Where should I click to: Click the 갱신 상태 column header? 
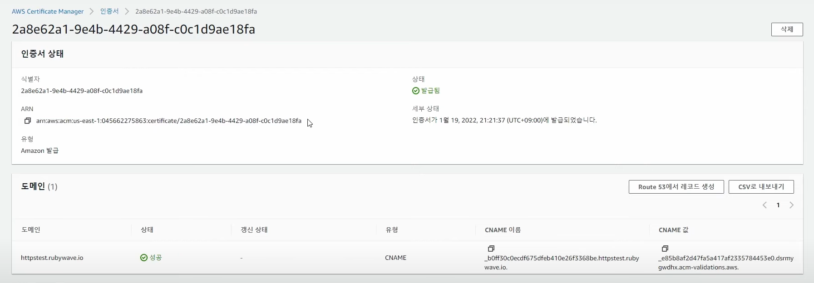(x=254, y=230)
